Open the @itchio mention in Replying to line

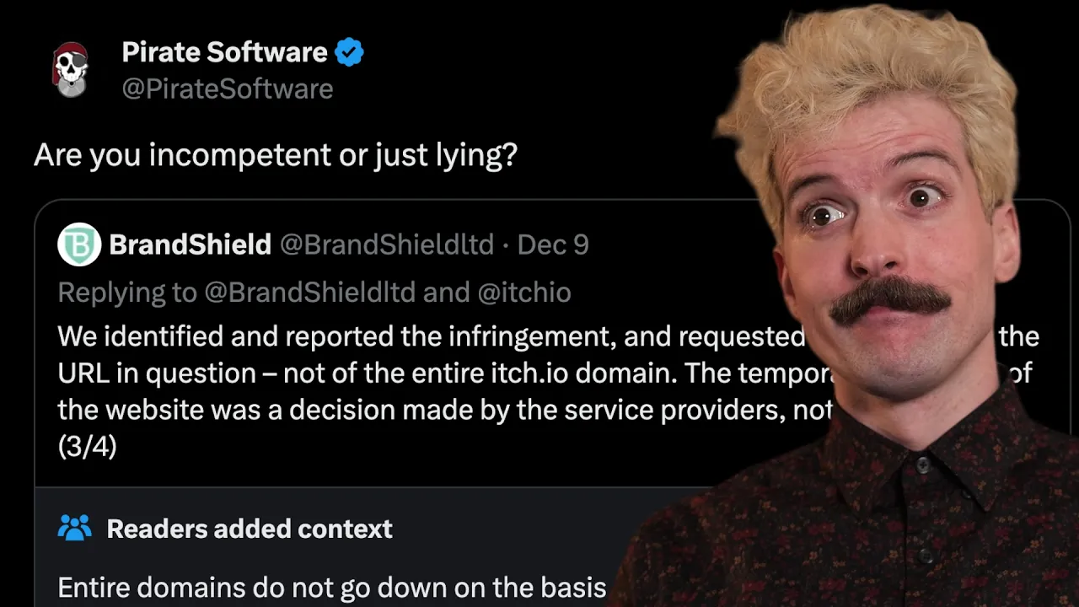tap(524, 292)
